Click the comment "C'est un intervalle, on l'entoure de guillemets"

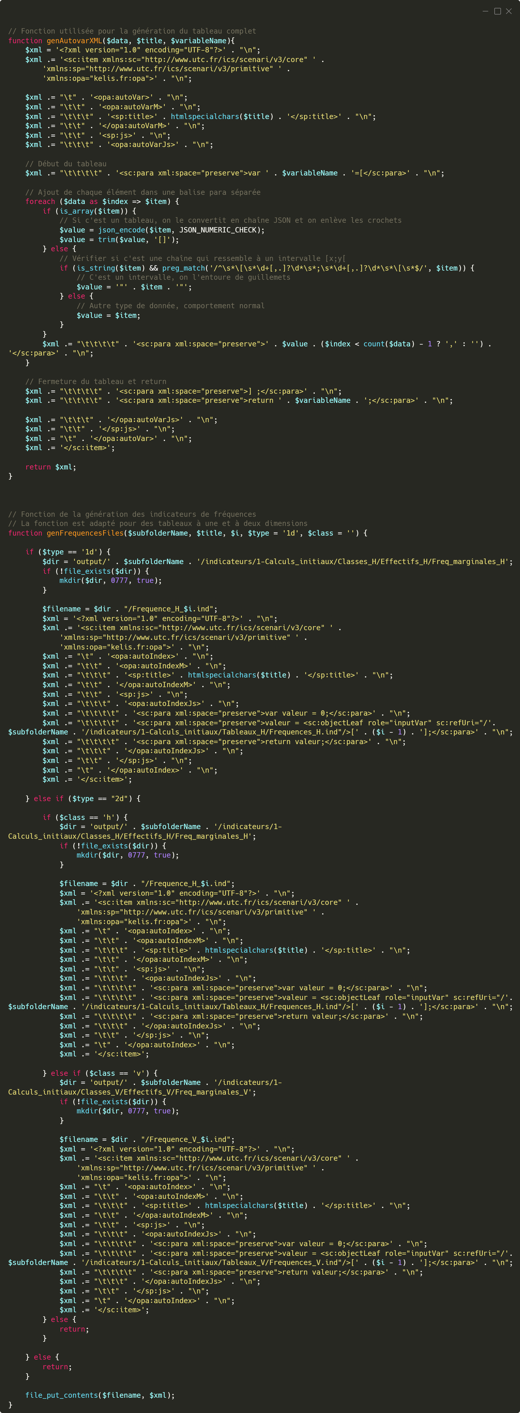[183, 277]
